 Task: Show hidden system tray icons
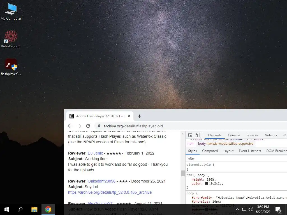(x=237, y=209)
